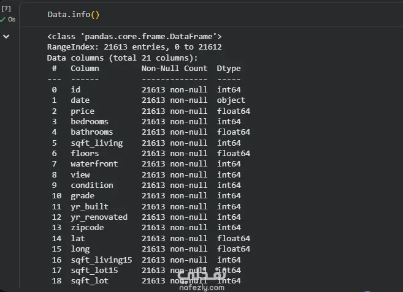The height and width of the screenshot is (292, 403).
Task: Click the 'zipcode' column name
Action: tap(87, 228)
